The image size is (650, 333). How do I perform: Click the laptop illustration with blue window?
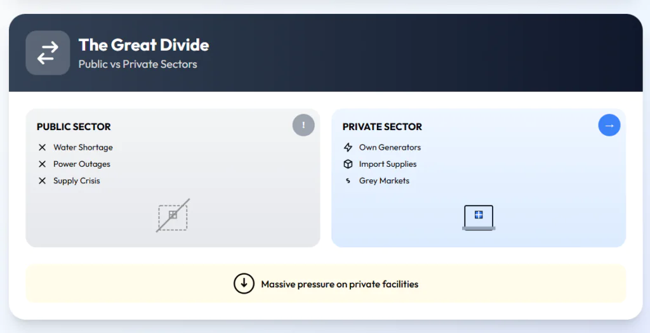pos(479,218)
